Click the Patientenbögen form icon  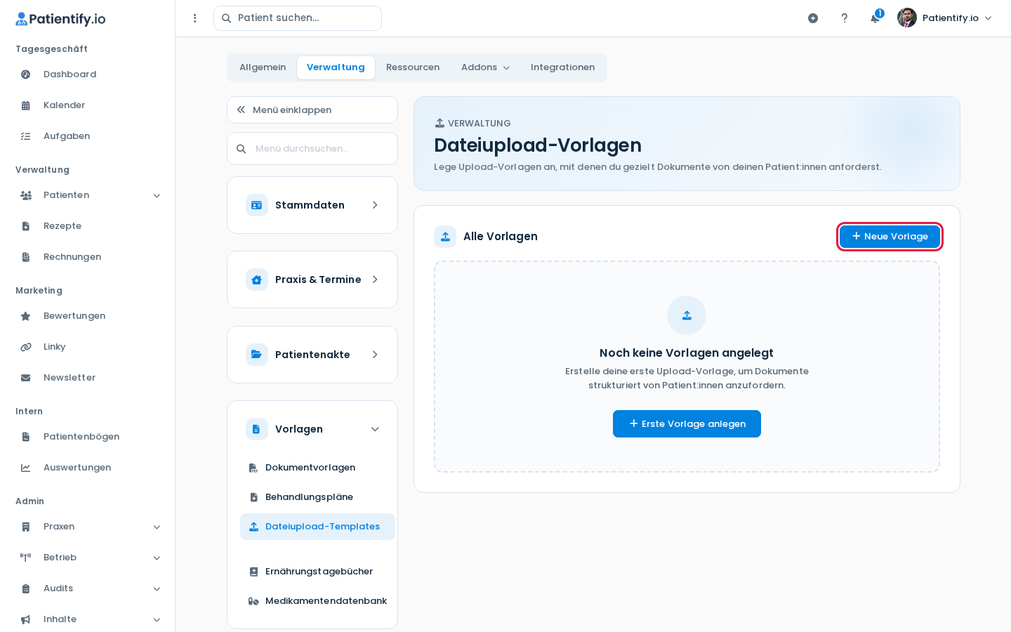point(26,437)
